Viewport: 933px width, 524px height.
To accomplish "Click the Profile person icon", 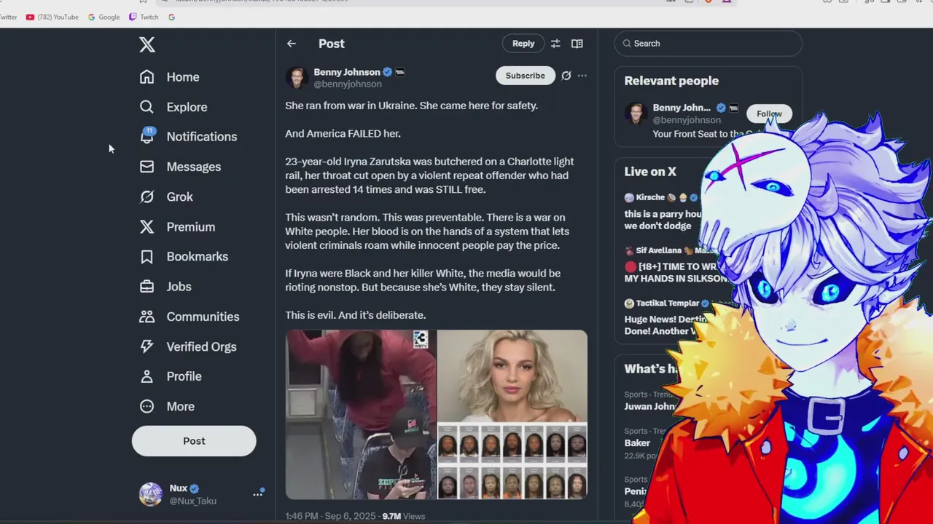I will (147, 376).
